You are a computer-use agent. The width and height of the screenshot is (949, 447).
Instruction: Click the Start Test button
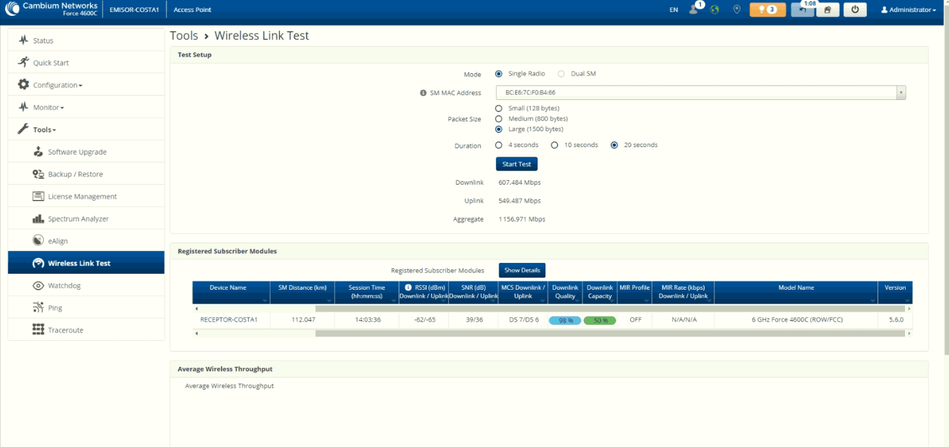(x=517, y=164)
